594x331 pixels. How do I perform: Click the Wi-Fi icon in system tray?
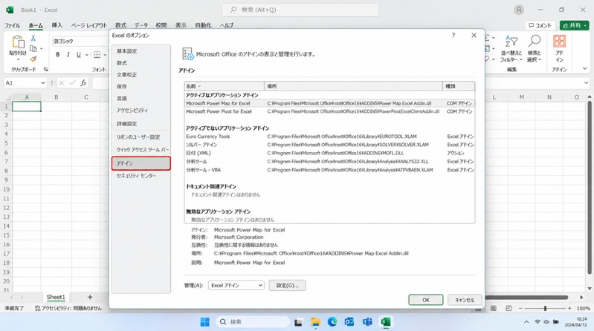537,322
